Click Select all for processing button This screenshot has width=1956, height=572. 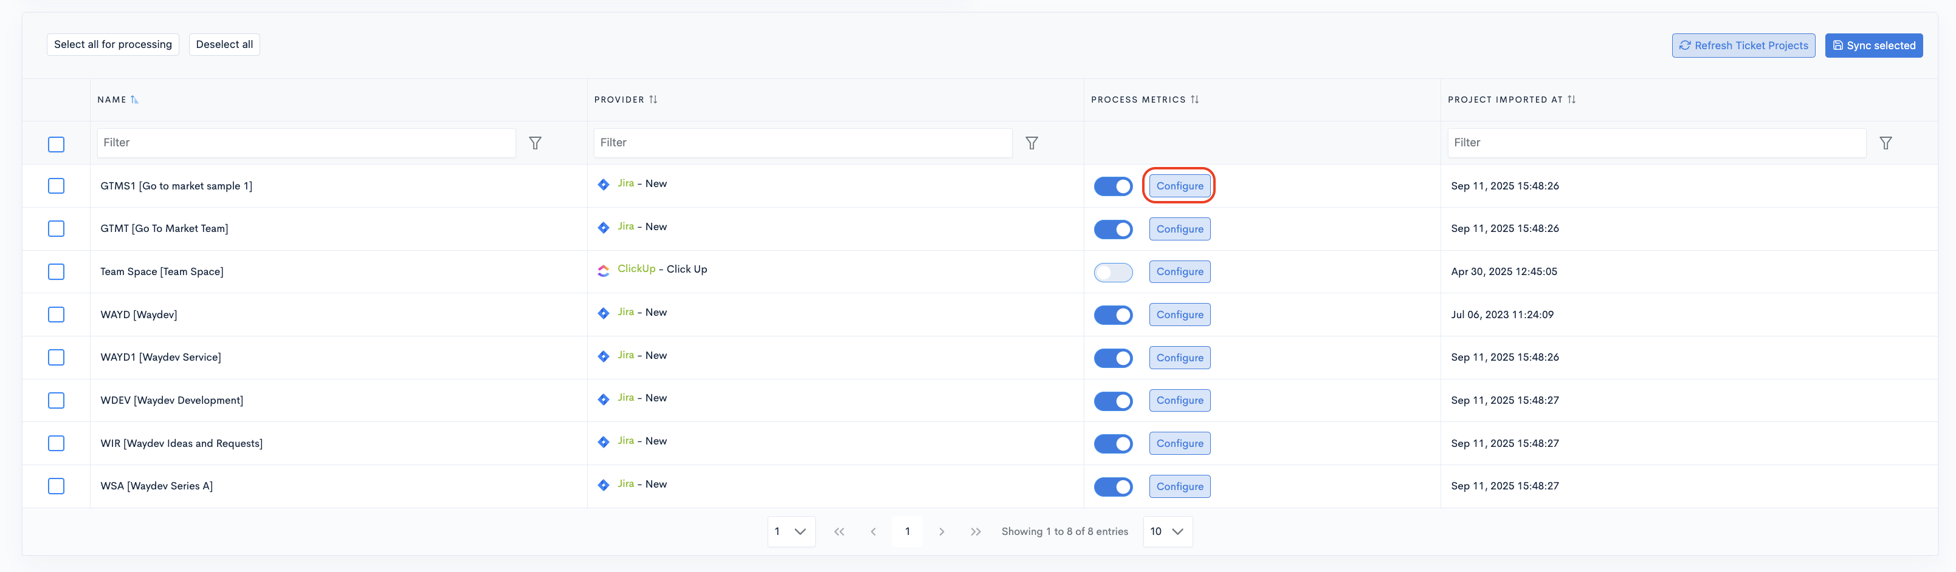point(113,45)
